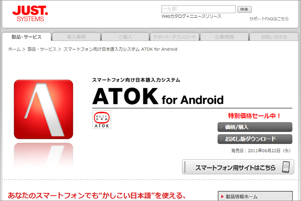Screen dimensions: 301x201
Task: Click the red あなたのスマートフォンでも headline
Action: [96, 196]
